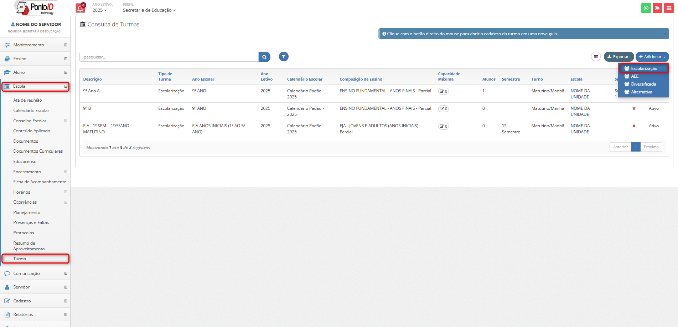678x327 pixels.
Task: Click the PontoiD logo
Action: point(35,8)
